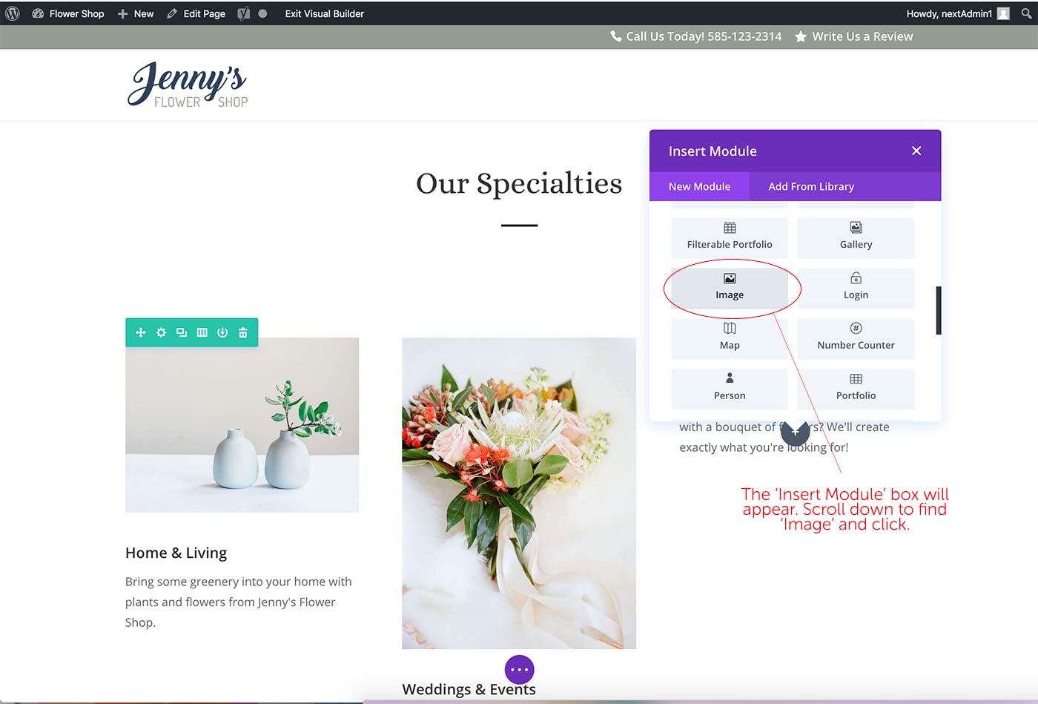Toggle module power icon in green toolbar
This screenshot has width=1038, height=704.
222,332
